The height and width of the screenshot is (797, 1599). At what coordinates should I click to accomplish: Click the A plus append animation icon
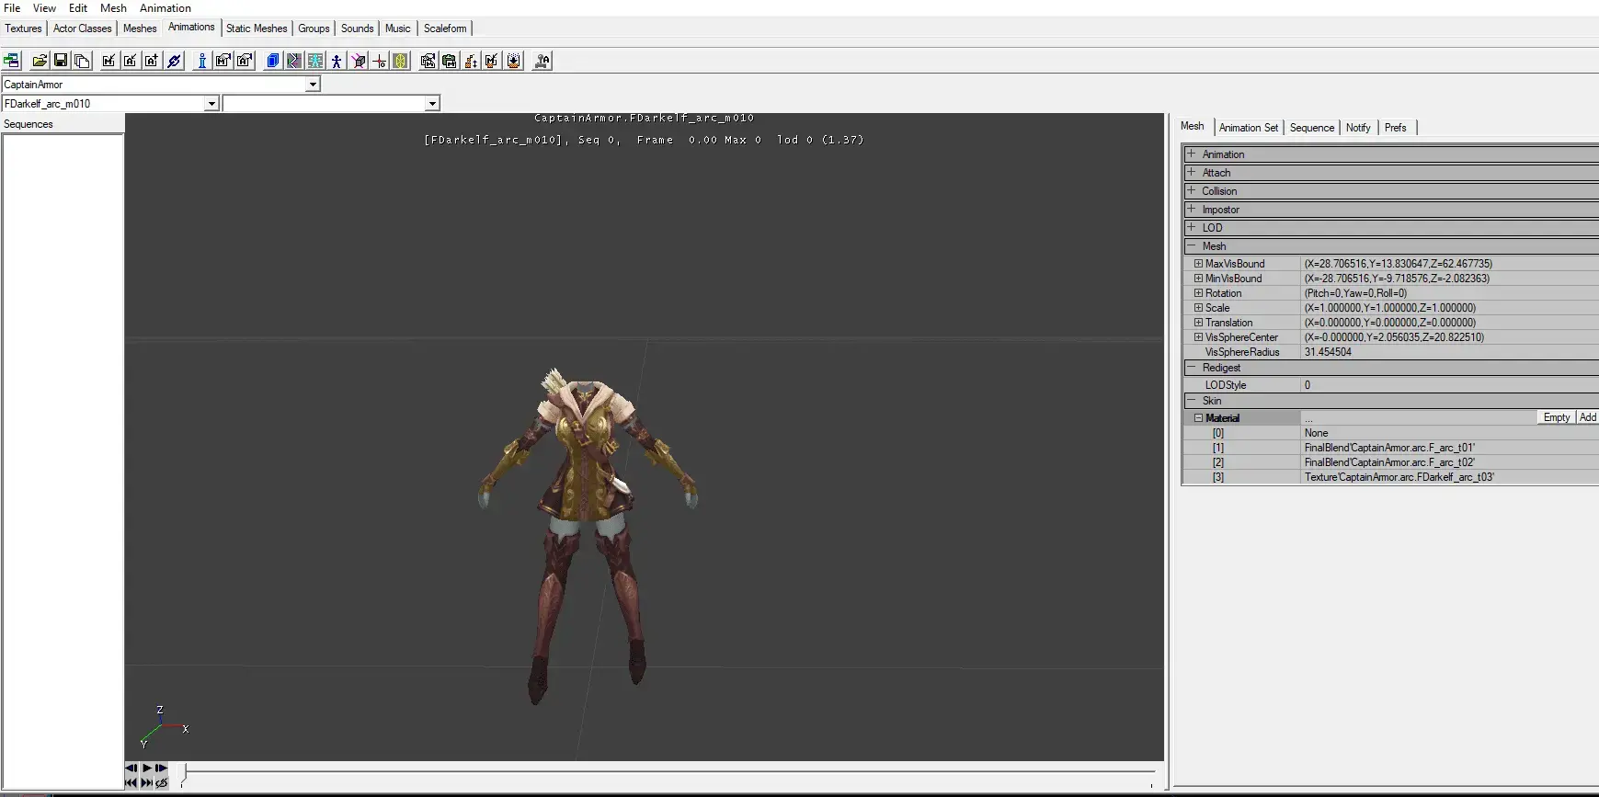point(152,61)
